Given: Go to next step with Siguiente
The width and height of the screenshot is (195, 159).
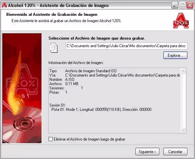Looking at the screenshot, I should click(x=147, y=152).
